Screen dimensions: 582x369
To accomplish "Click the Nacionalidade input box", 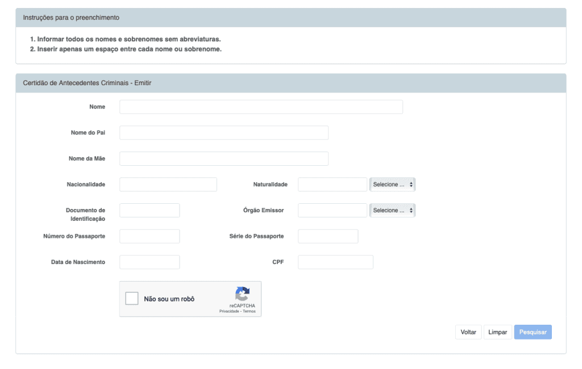I will 168,184.
